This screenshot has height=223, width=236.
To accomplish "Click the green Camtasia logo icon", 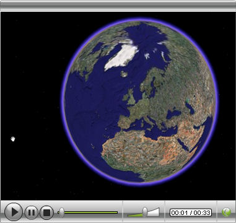I will click(226, 212).
